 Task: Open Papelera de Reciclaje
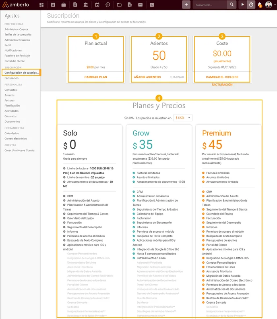click(17, 56)
